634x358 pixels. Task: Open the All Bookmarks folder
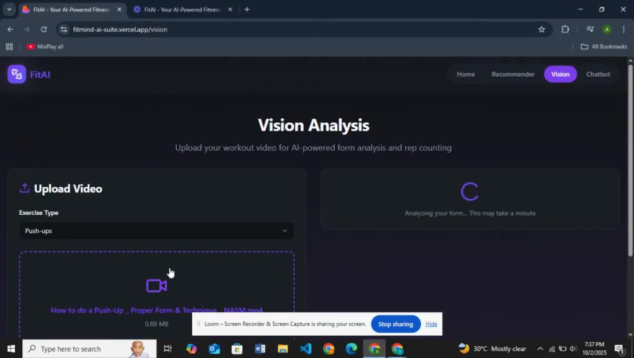[x=604, y=46]
